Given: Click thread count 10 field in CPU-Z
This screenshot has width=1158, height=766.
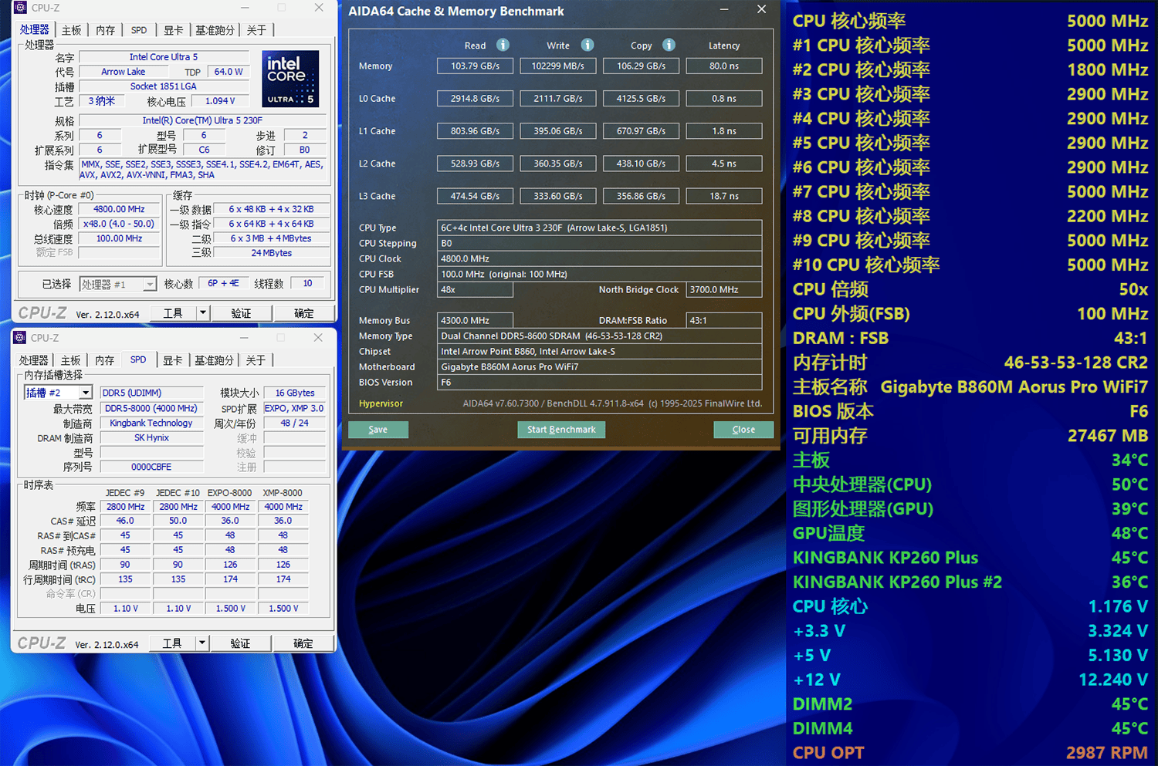Looking at the screenshot, I should click(x=307, y=284).
